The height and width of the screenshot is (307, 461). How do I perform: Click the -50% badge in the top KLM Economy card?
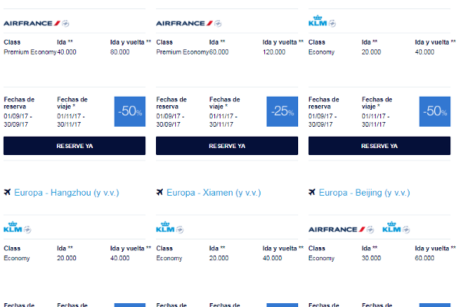(435, 111)
